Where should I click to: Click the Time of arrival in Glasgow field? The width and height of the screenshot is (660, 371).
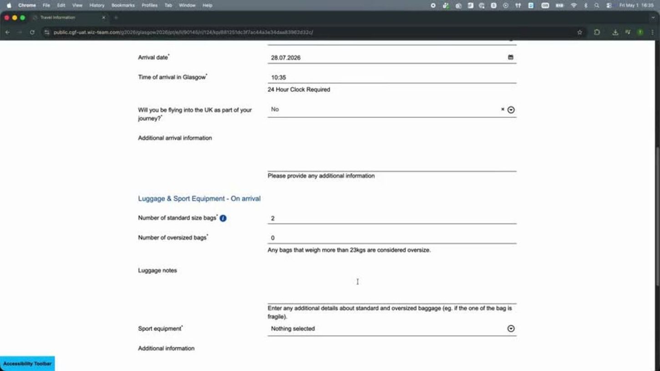[x=392, y=77]
